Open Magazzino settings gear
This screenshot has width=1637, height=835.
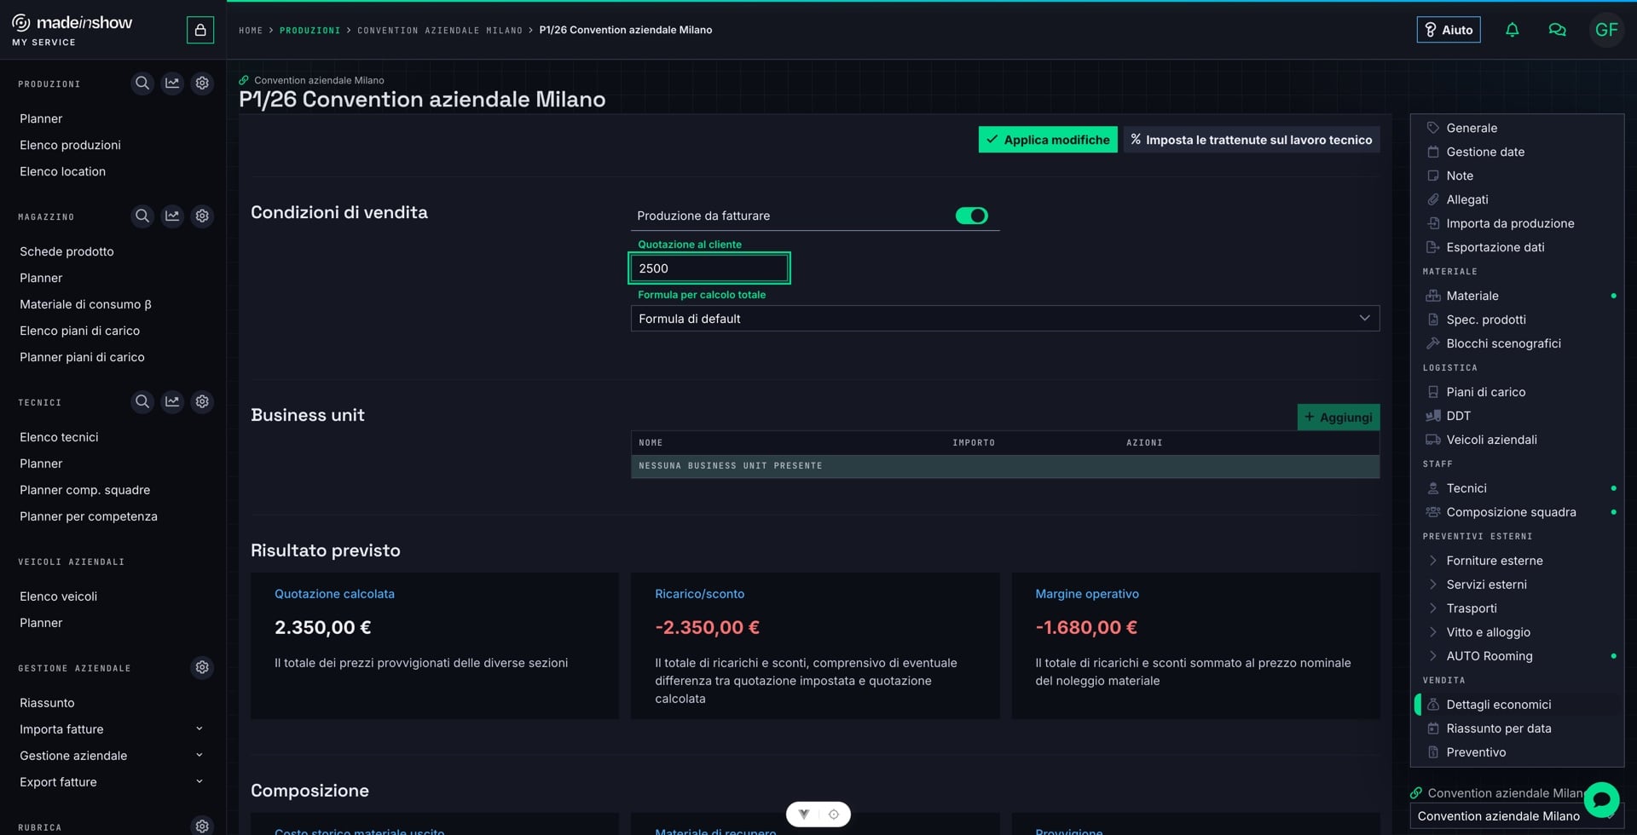(202, 216)
